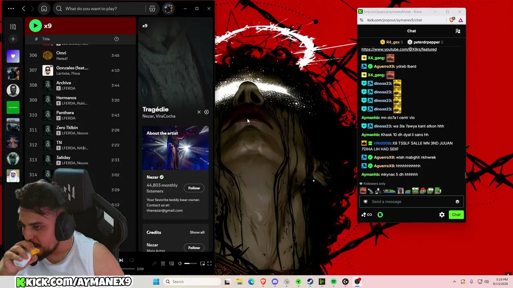Click username rifk0008 in Kick chat

click(382, 143)
